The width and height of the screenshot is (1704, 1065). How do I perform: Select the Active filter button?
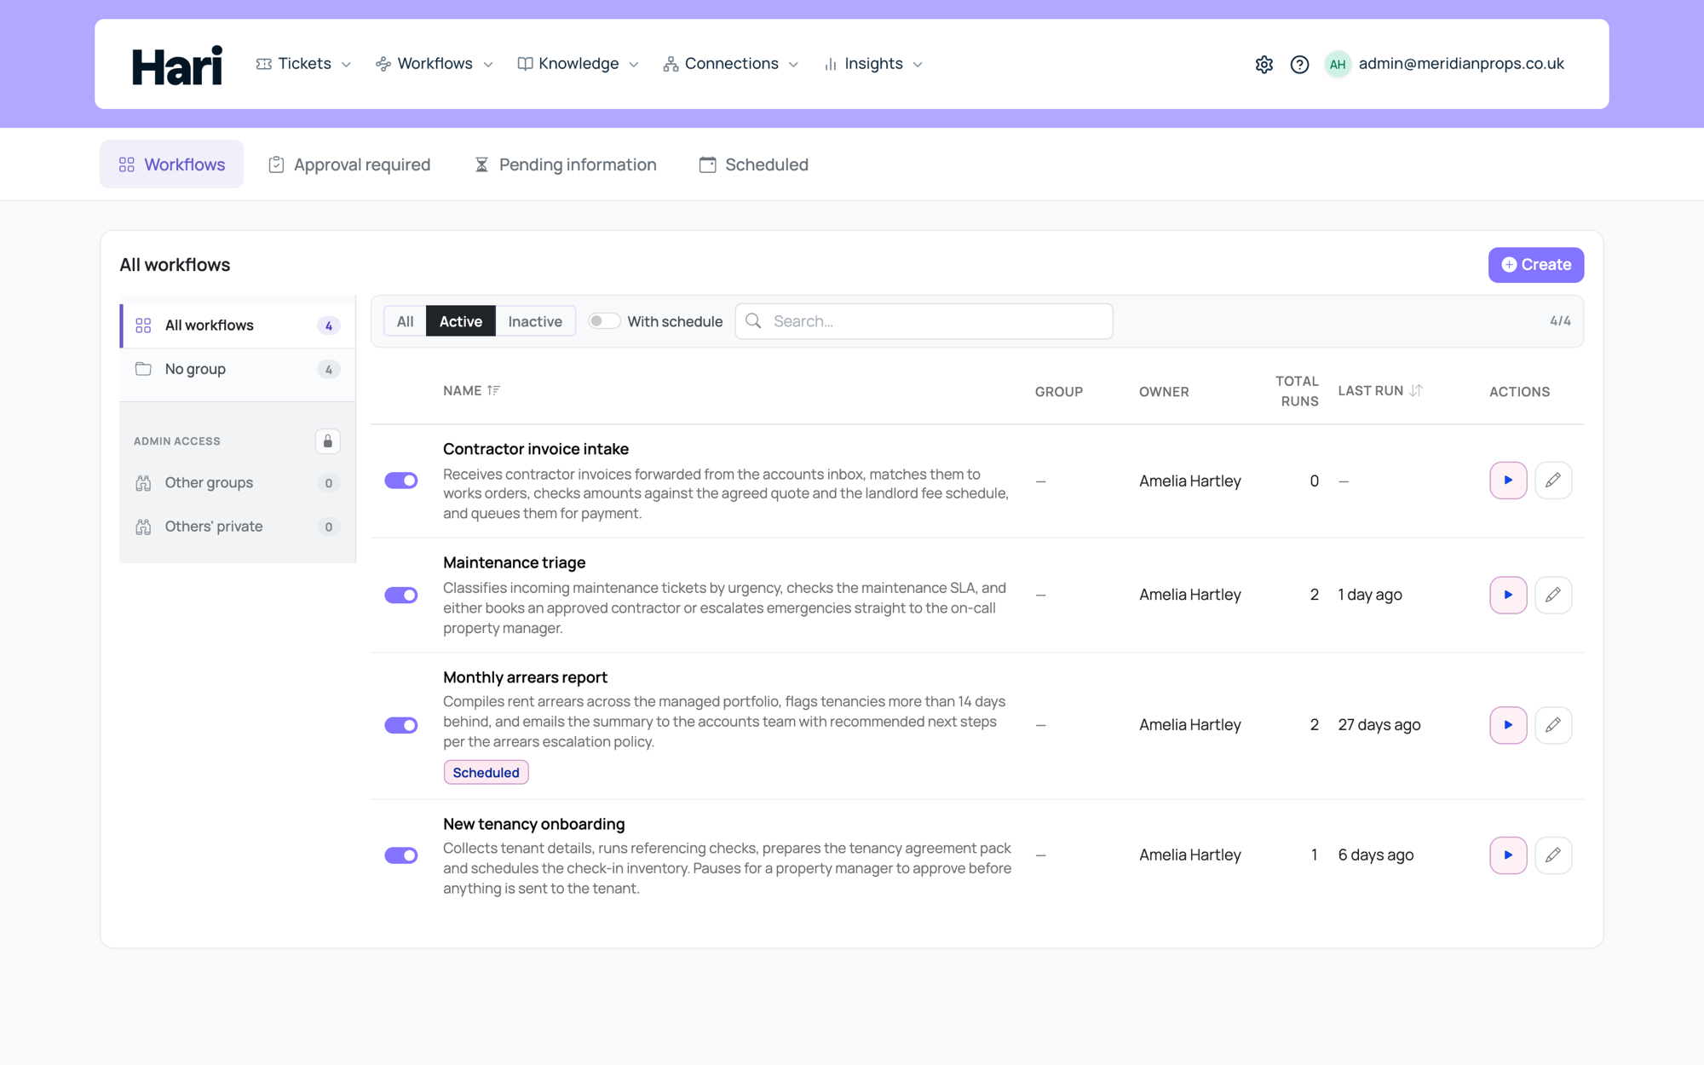[x=461, y=321]
